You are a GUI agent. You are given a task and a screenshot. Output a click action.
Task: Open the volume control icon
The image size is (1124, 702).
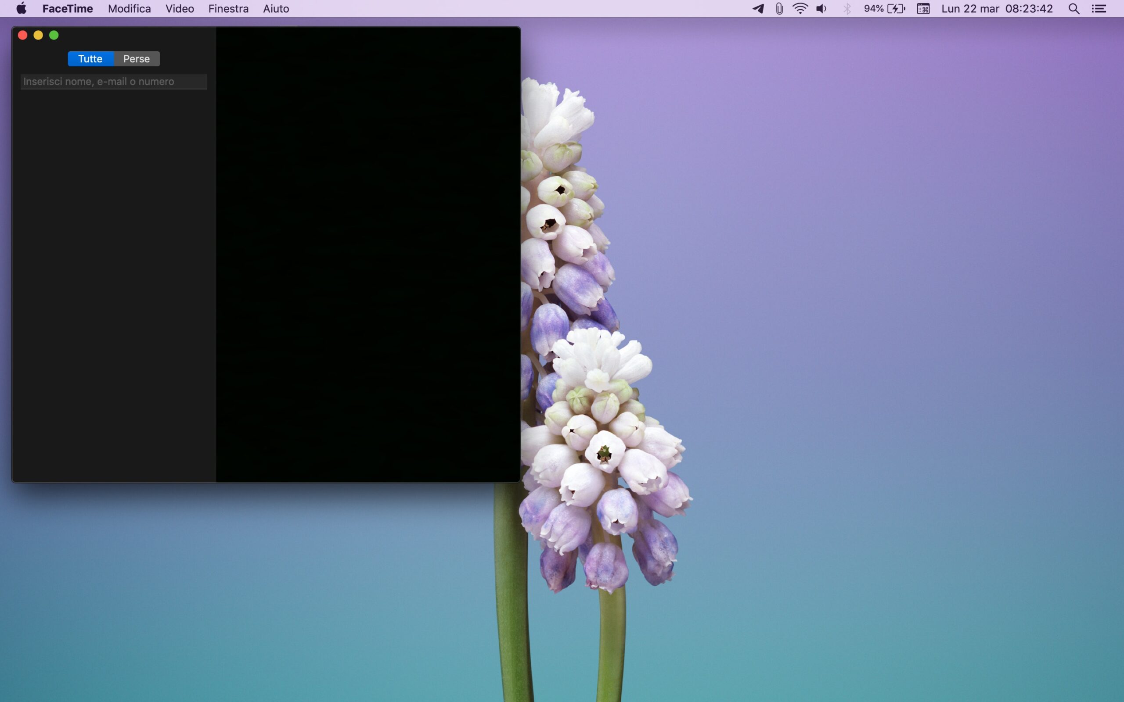pyautogui.click(x=821, y=9)
